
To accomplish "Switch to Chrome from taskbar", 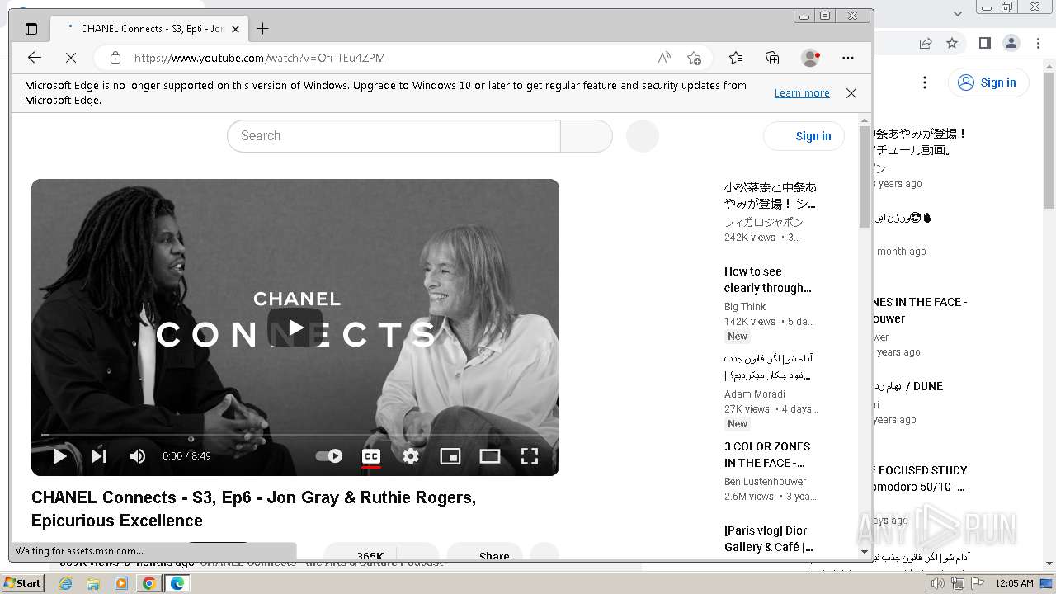I will tap(149, 583).
